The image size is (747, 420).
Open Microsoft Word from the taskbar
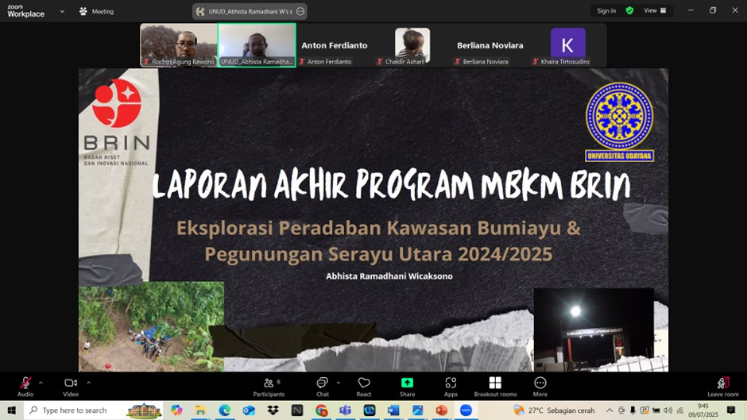point(393,410)
